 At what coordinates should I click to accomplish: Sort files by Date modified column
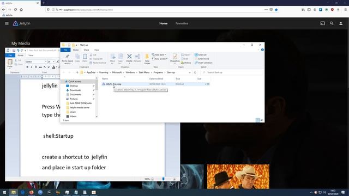tap(156, 78)
